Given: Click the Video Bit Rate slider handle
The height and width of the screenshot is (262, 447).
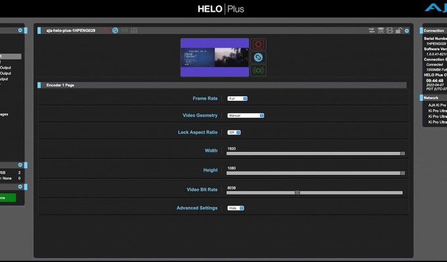Looking at the screenshot, I should pos(297,193).
